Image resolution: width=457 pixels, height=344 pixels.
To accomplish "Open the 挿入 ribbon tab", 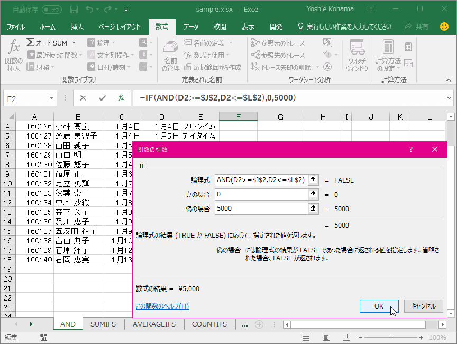I will click(77, 27).
